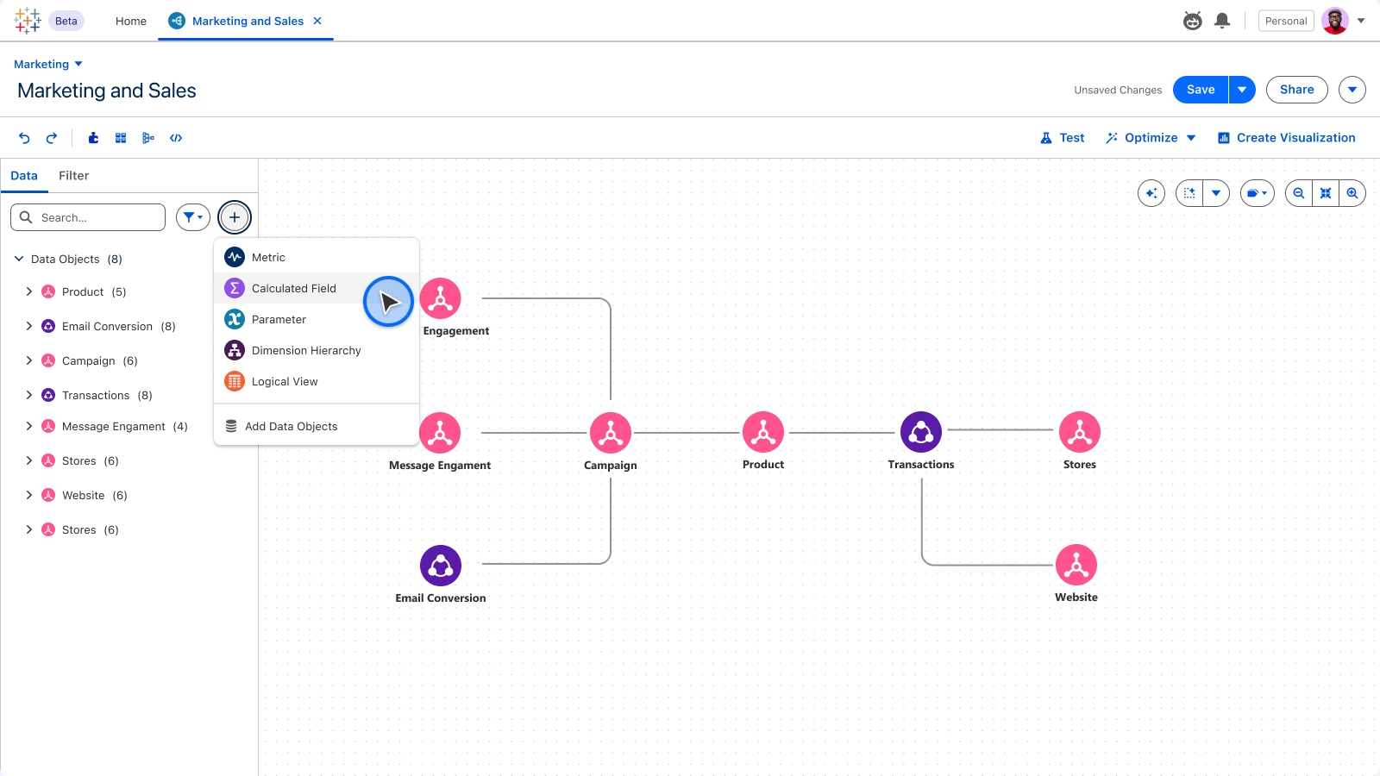Click the Einstein assistant face icon
The image size is (1380, 776).
point(1193,21)
